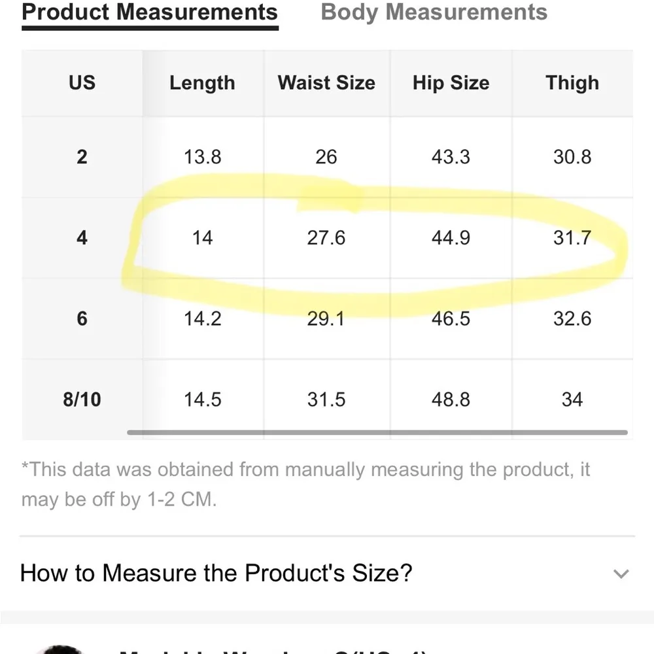Click the 44.9 hip size cell
Screen dimensions: 654x654
451,237
